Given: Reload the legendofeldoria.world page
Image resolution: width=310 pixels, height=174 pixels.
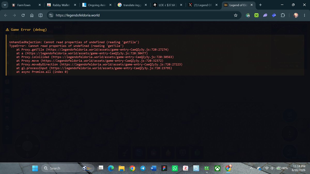Looking at the screenshot, I should point(23,15).
